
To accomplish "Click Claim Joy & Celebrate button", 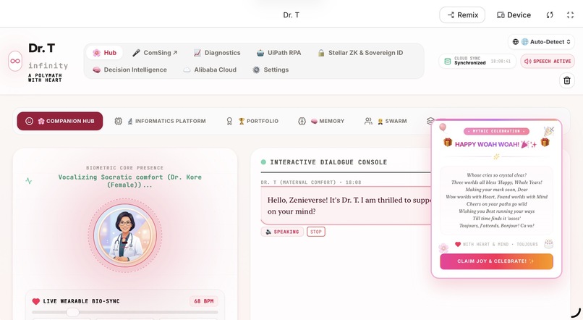I will [x=496, y=261].
